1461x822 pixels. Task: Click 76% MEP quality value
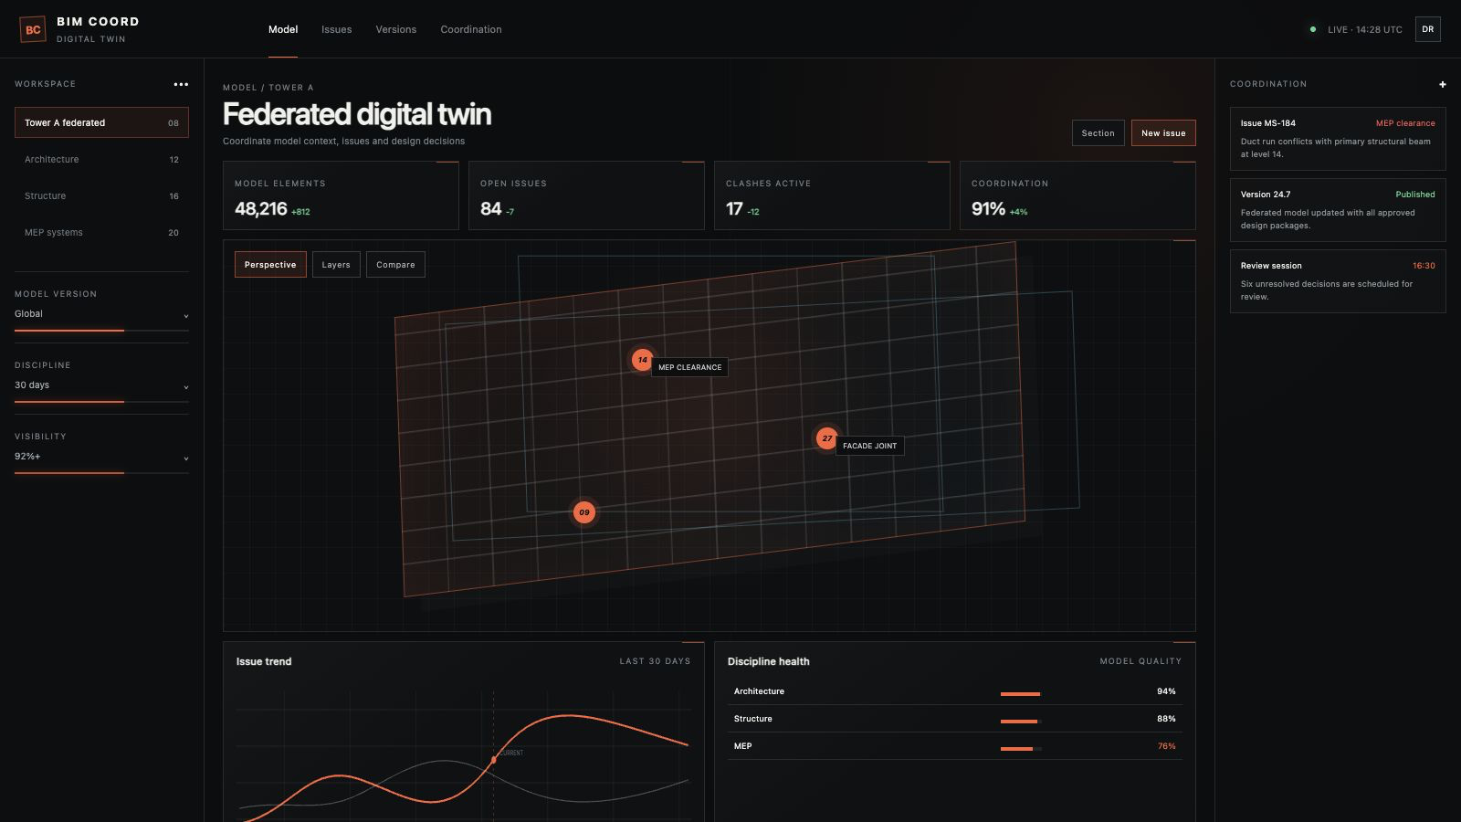[x=1166, y=746]
